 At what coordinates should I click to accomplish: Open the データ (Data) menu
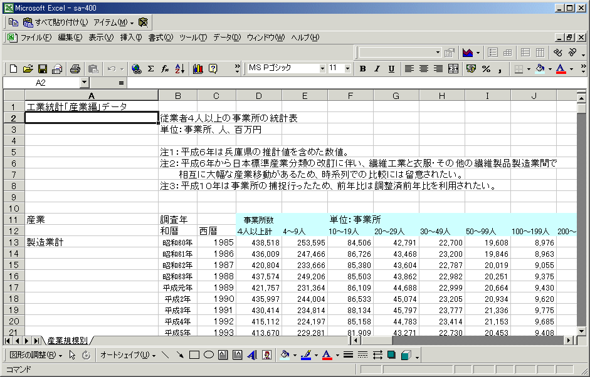tap(226, 38)
